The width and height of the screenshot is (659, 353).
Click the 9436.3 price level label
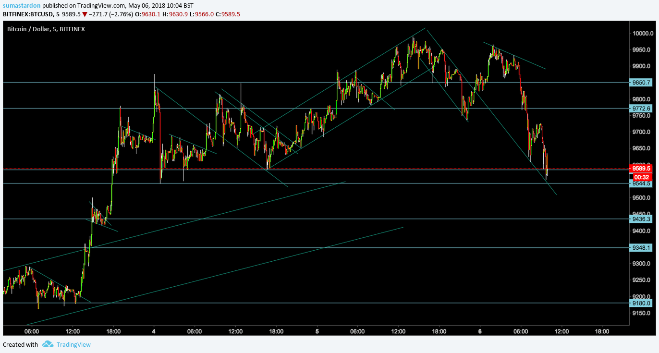pyautogui.click(x=641, y=219)
